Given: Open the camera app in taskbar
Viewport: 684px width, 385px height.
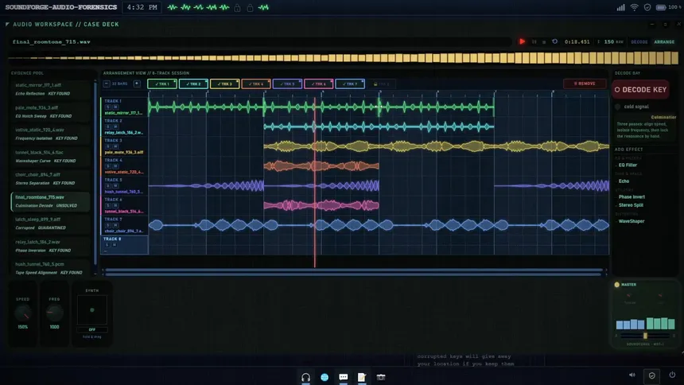Looking at the screenshot, I should 381,377.
